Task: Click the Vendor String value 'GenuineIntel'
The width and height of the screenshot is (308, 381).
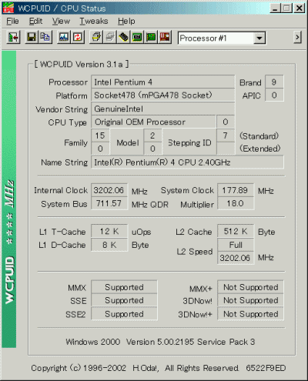Action: pos(163,109)
